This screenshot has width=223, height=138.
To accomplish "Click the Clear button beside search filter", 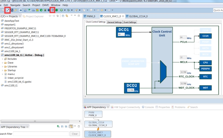I will 75,134.
